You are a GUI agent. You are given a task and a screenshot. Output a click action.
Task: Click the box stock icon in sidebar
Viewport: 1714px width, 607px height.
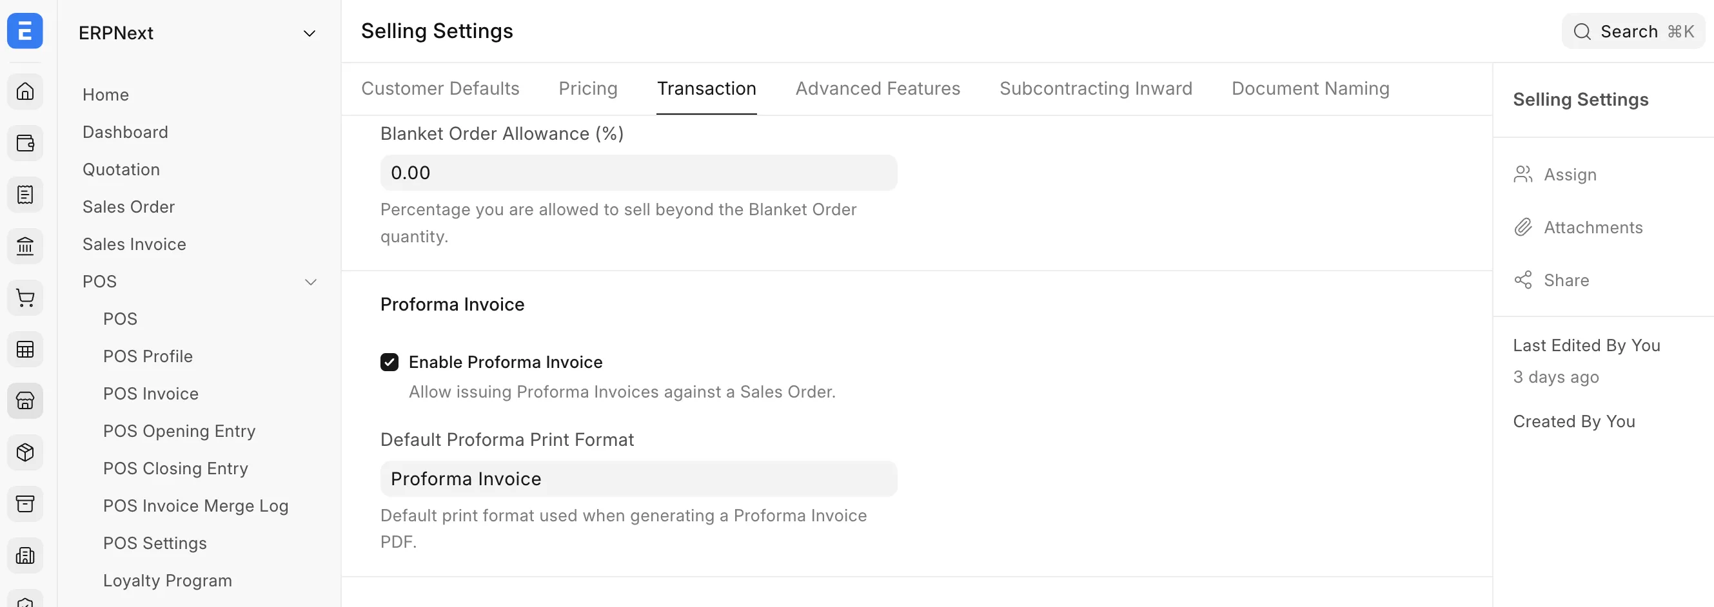(25, 453)
